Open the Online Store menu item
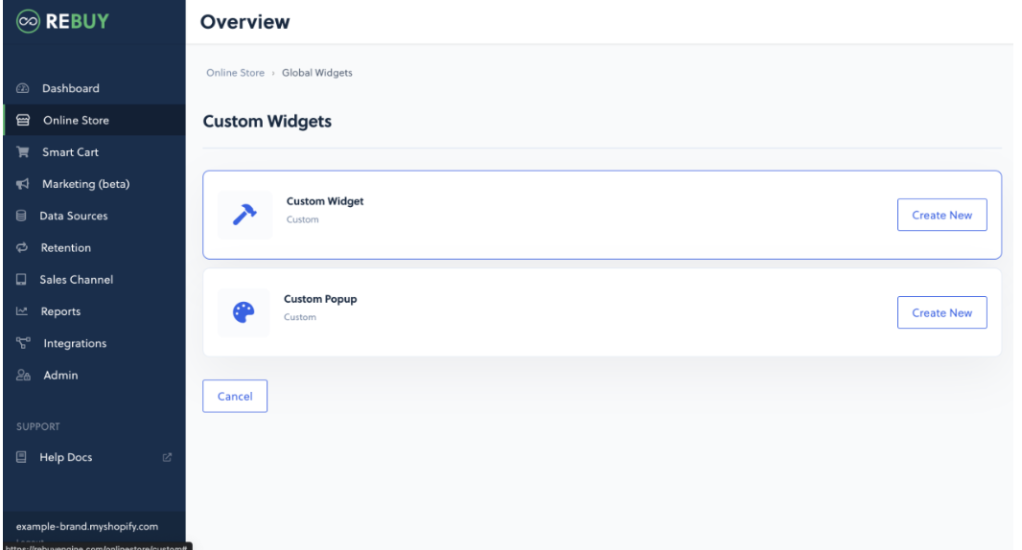 coord(76,121)
